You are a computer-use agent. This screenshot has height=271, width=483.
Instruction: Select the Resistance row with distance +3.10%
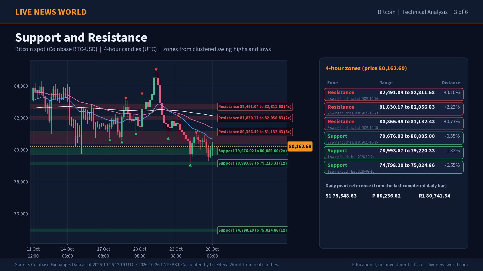tap(394, 95)
